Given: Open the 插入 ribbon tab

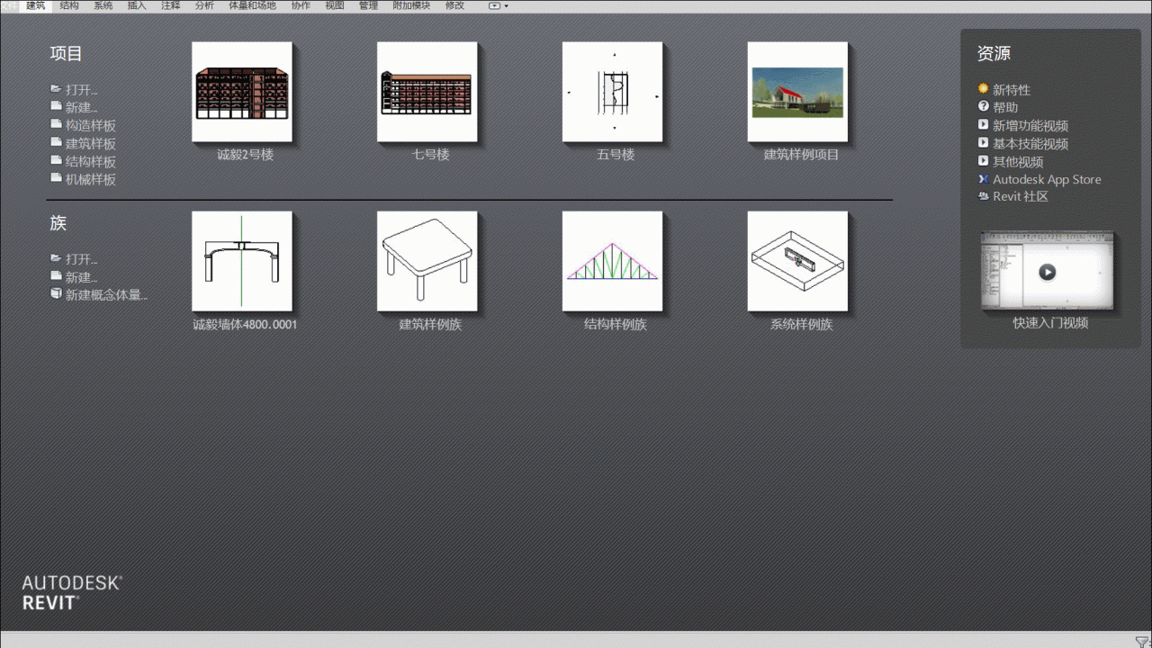Looking at the screenshot, I should pos(137,5).
